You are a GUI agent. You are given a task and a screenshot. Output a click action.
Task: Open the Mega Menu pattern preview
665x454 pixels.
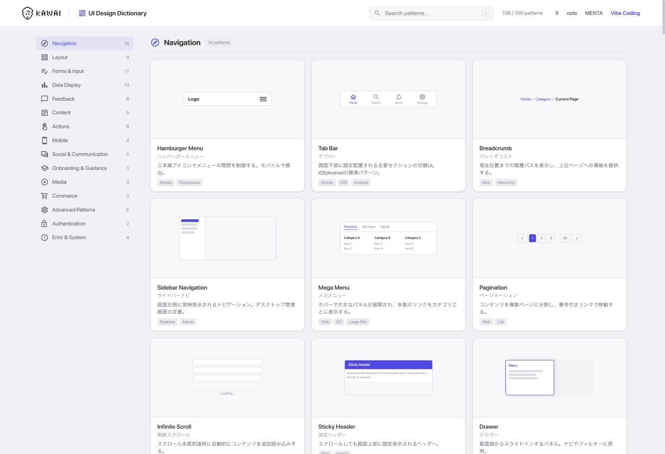click(388, 238)
